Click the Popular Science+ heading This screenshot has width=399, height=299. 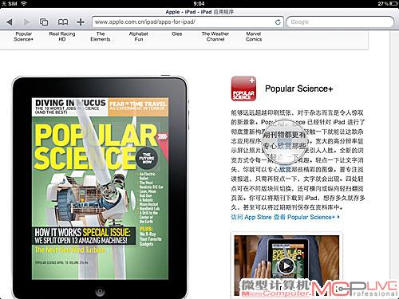[299, 89]
